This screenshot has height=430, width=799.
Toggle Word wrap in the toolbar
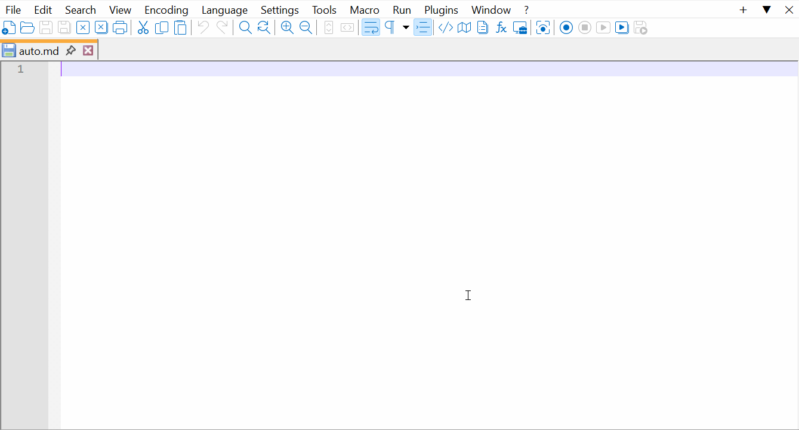[x=371, y=27]
